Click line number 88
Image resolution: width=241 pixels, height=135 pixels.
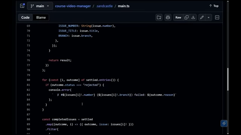(x=28, y=119)
